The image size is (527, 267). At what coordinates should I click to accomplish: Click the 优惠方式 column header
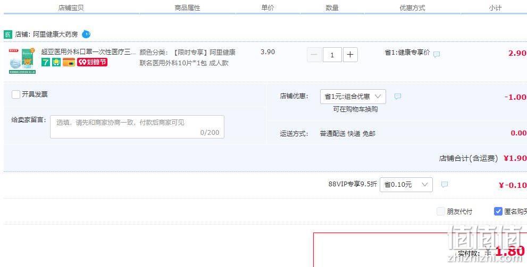[x=412, y=8]
